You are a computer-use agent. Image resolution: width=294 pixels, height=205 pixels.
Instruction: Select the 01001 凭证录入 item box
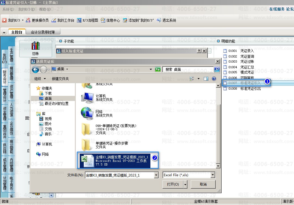point(225,51)
